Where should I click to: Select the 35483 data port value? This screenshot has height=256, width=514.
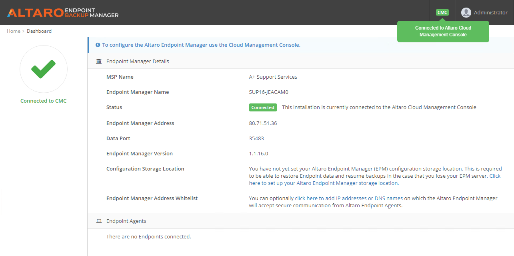[256, 138]
